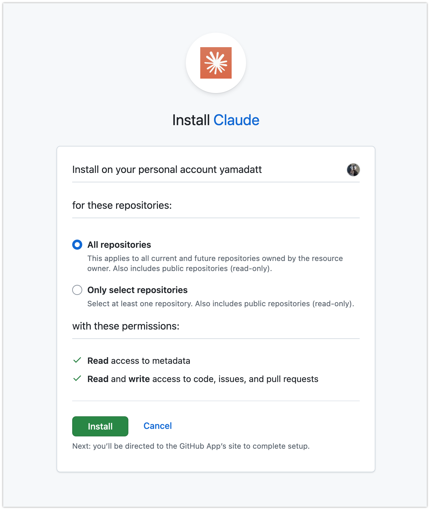
Task: Click the yamadatt profile avatar
Action: pyautogui.click(x=353, y=170)
